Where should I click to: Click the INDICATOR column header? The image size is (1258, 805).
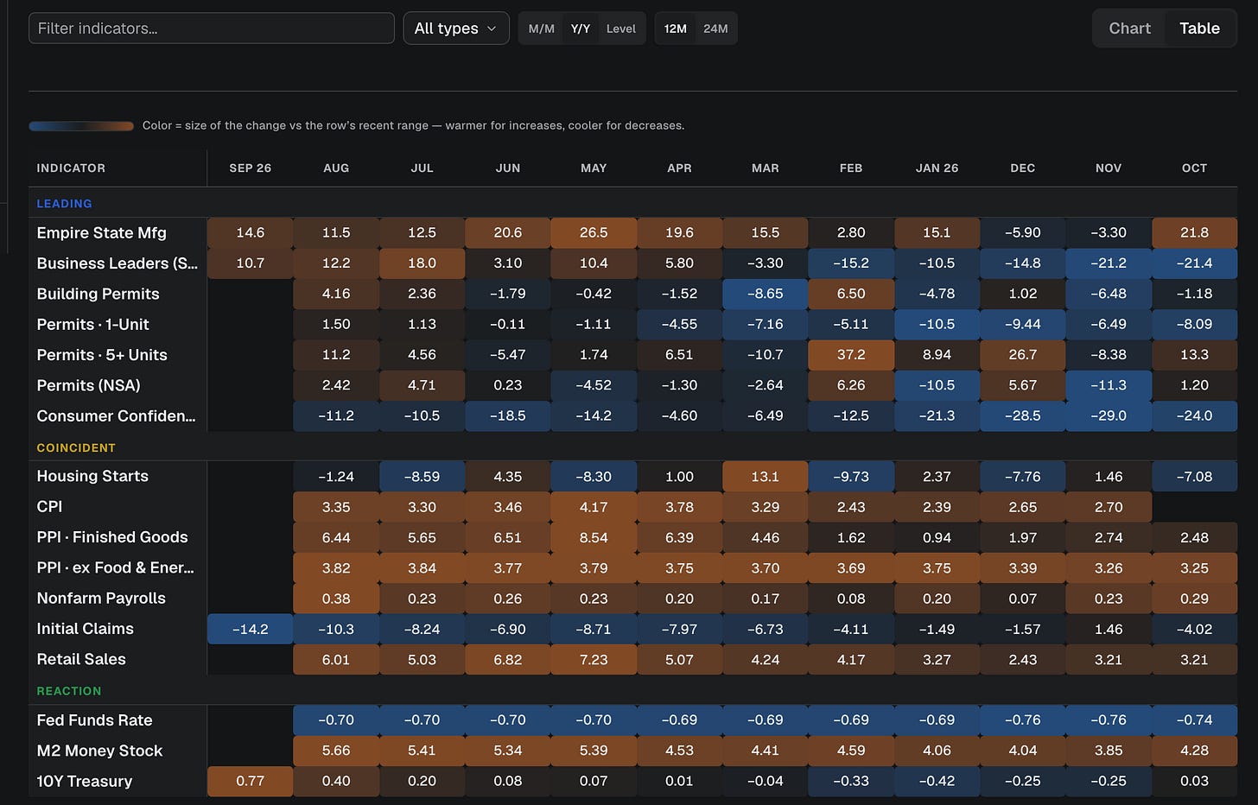click(71, 168)
